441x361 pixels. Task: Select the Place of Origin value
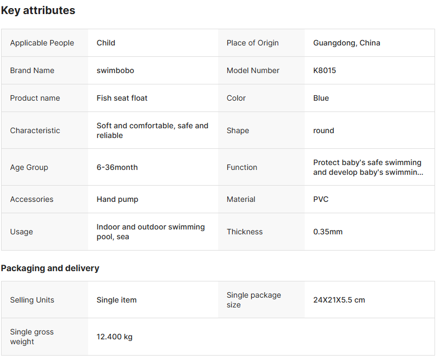(x=346, y=43)
